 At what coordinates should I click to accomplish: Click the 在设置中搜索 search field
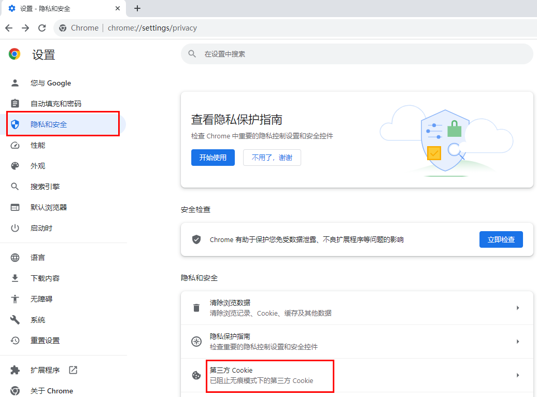(357, 54)
